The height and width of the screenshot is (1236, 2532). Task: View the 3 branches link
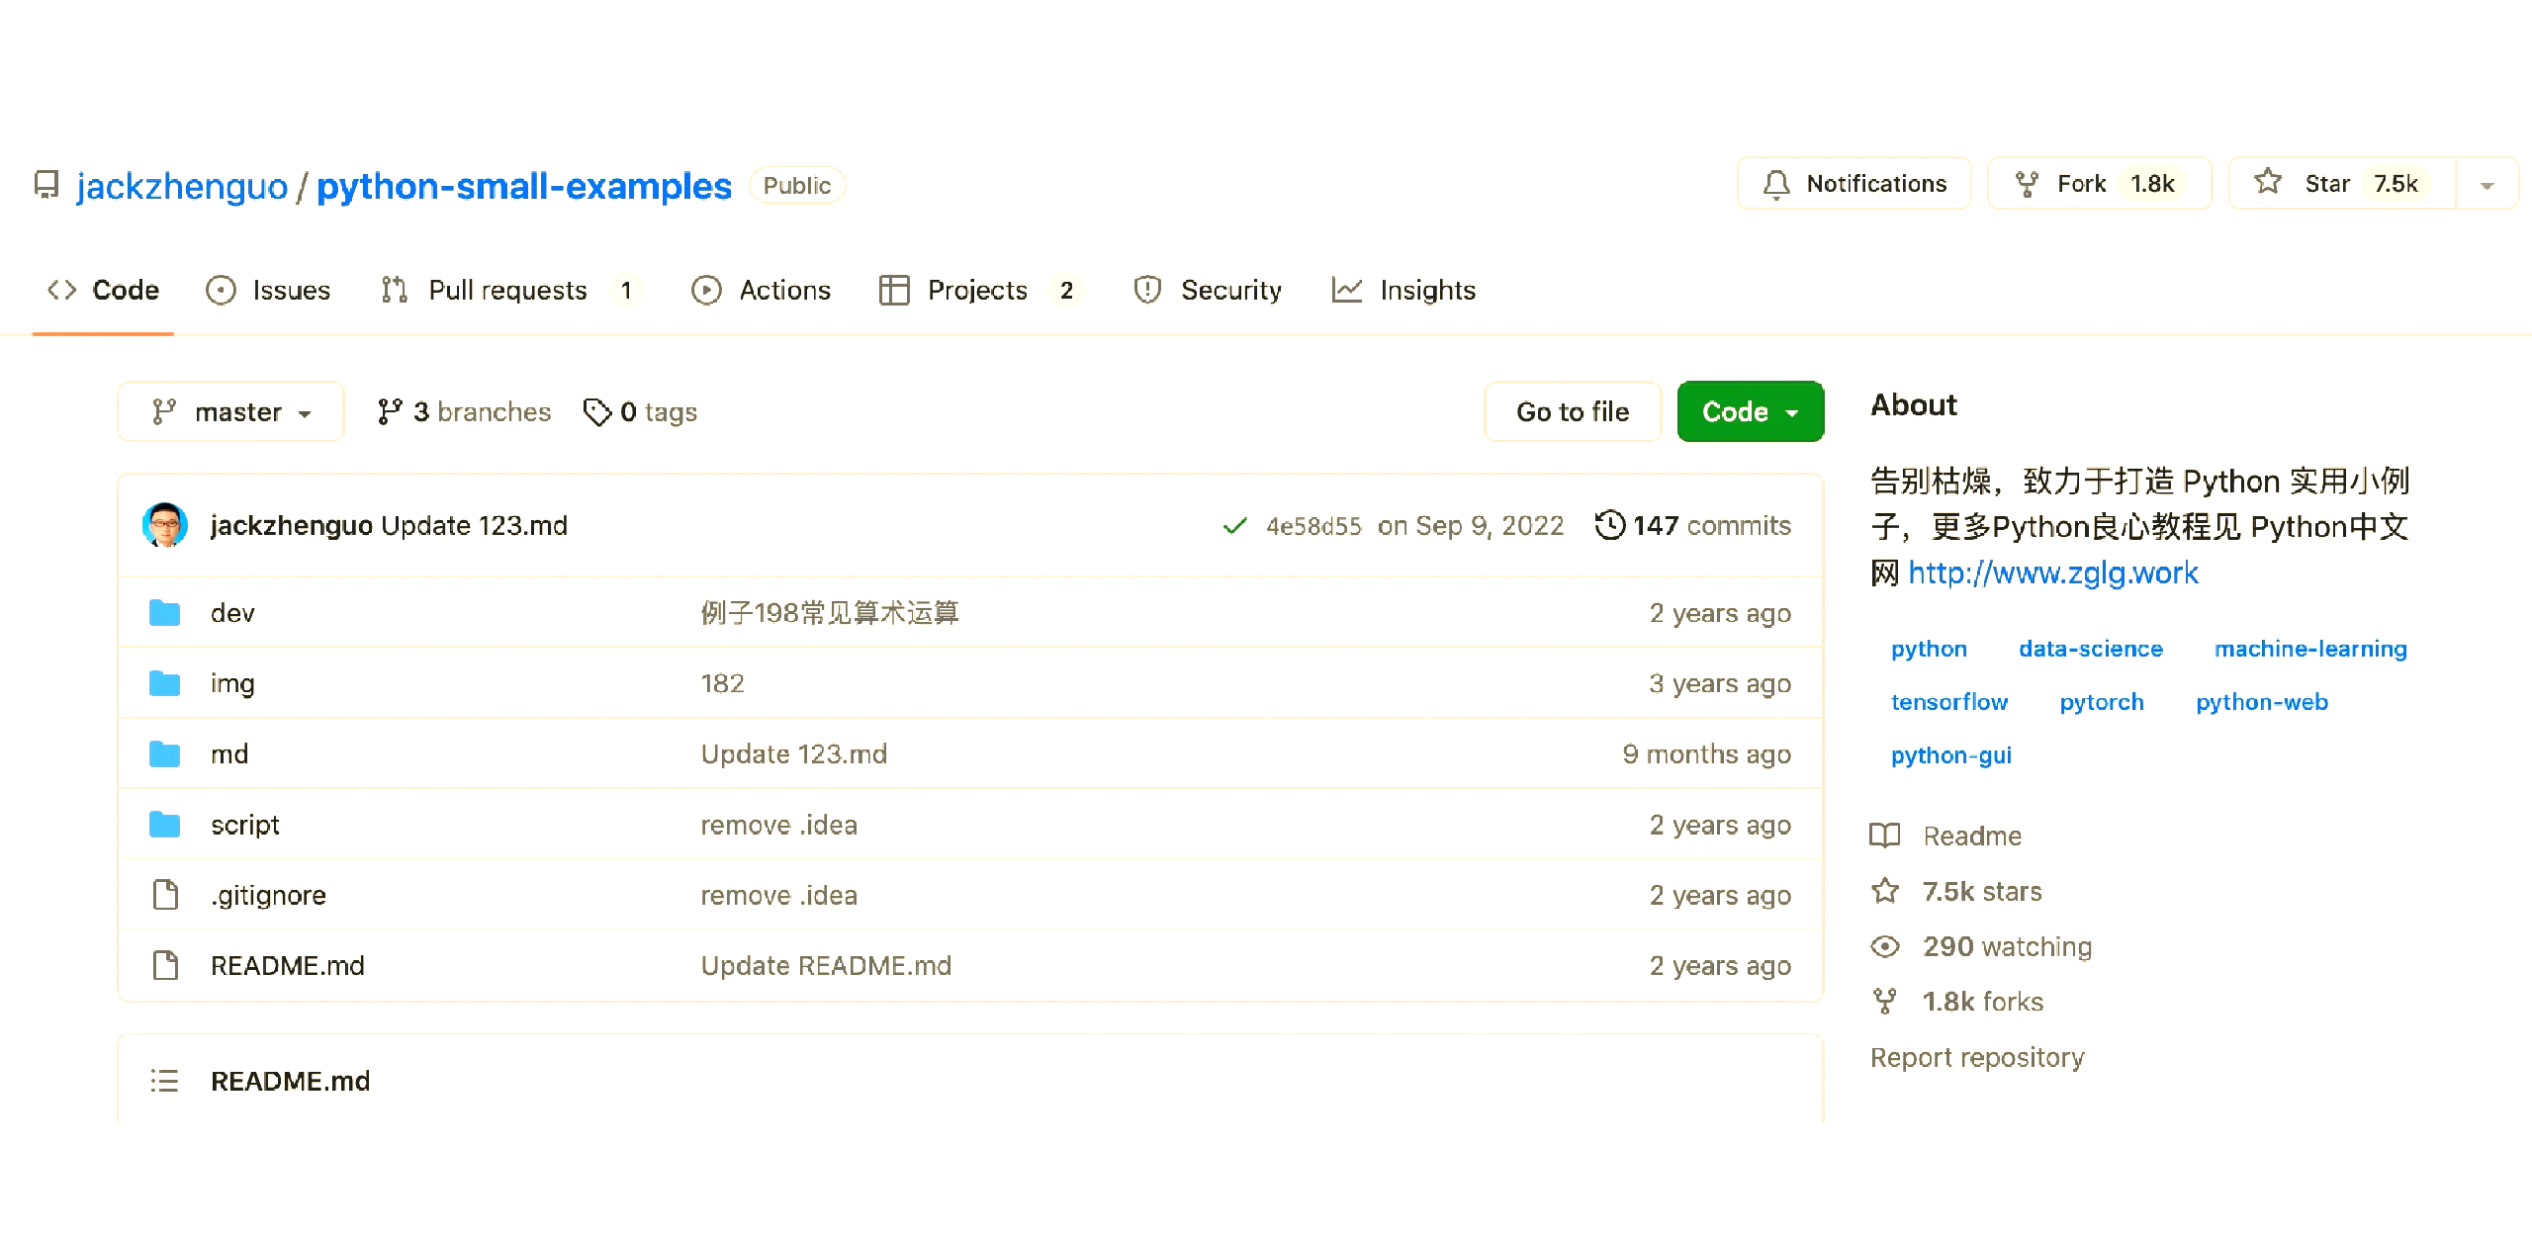[464, 411]
